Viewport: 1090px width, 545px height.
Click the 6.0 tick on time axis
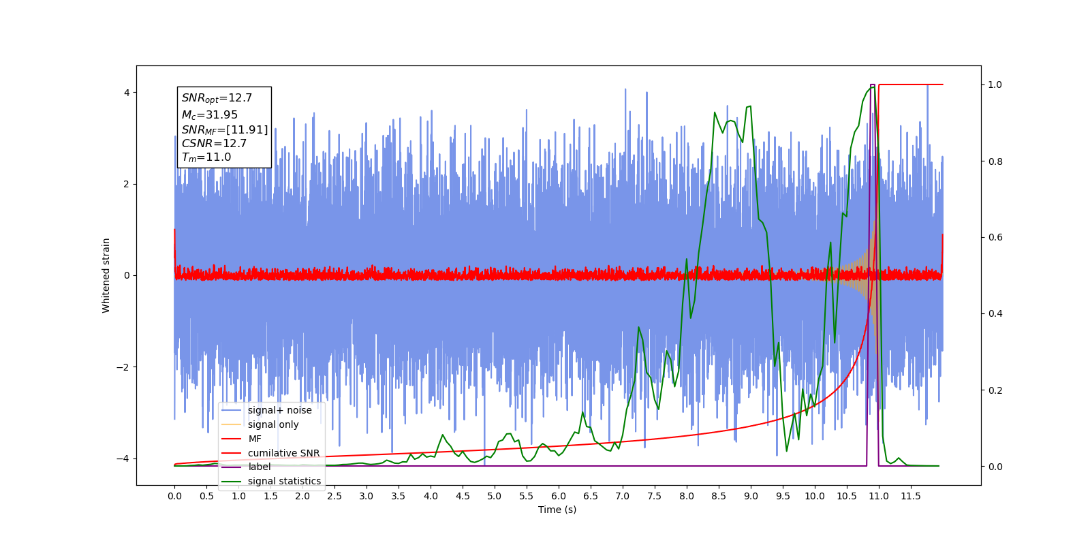pos(559,496)
